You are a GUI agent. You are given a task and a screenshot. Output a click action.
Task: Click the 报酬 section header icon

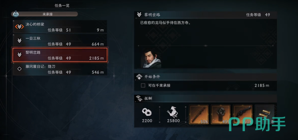[x=139, y=98]
